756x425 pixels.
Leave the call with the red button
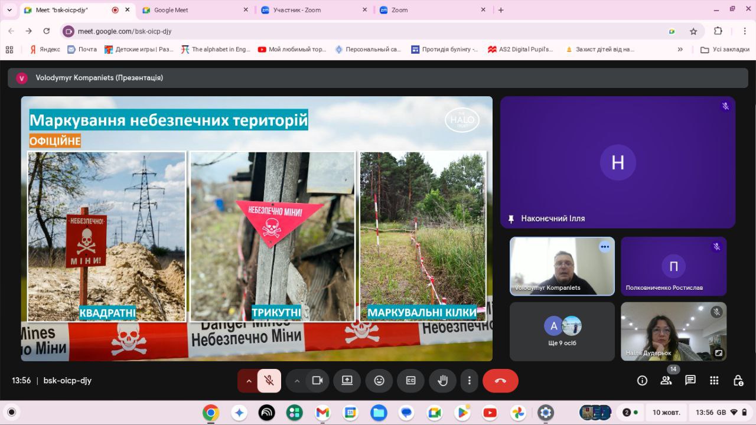(x=500, y=381)
